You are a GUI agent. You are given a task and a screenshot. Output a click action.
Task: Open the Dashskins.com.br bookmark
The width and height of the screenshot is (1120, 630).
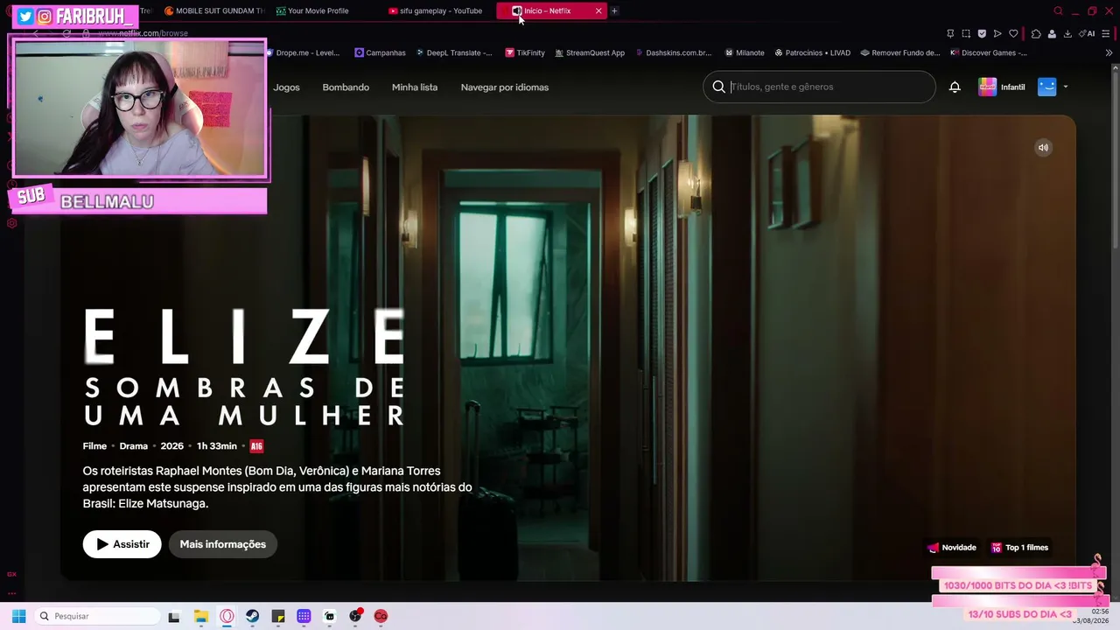pos(673,52)
